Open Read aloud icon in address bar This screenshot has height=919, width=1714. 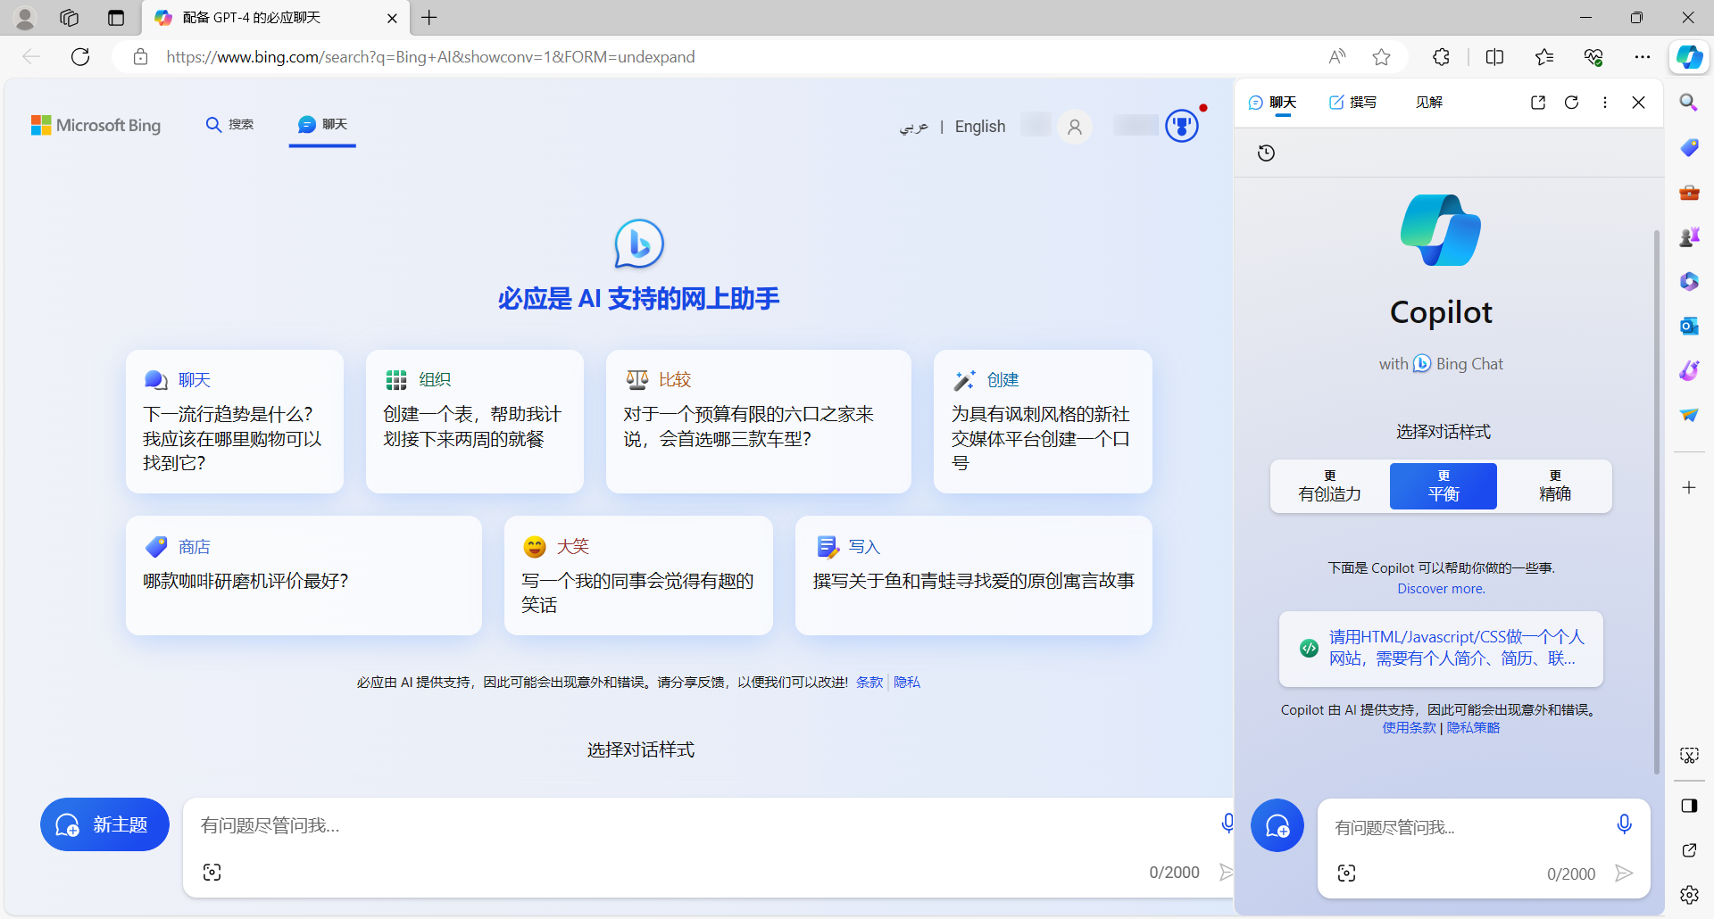(1337, 57)
